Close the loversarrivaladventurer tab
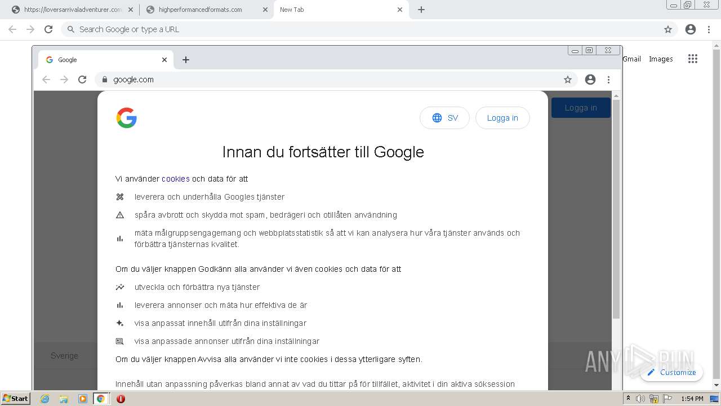 coord(131,10)
